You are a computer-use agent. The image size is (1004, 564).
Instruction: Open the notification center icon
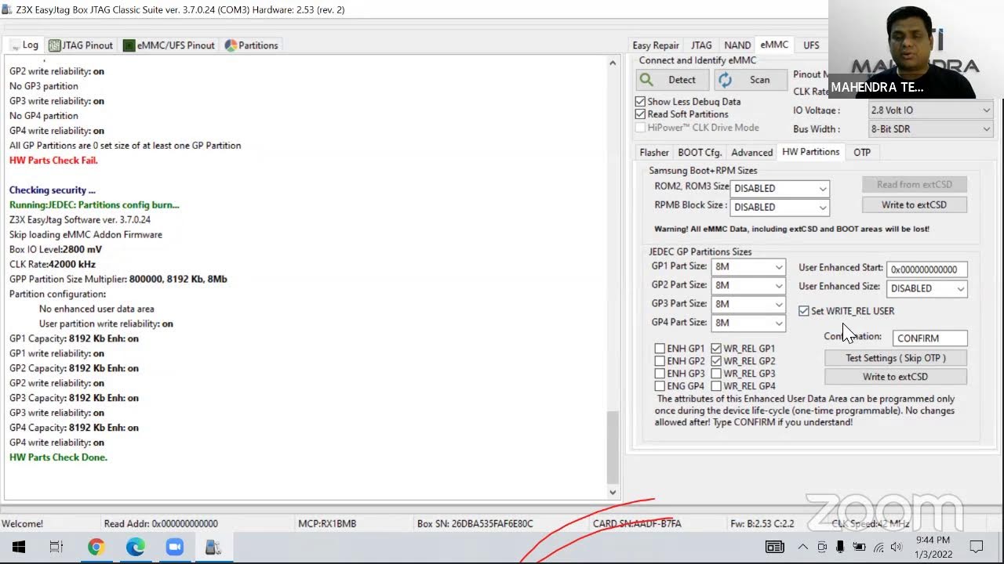coord(977,547)
